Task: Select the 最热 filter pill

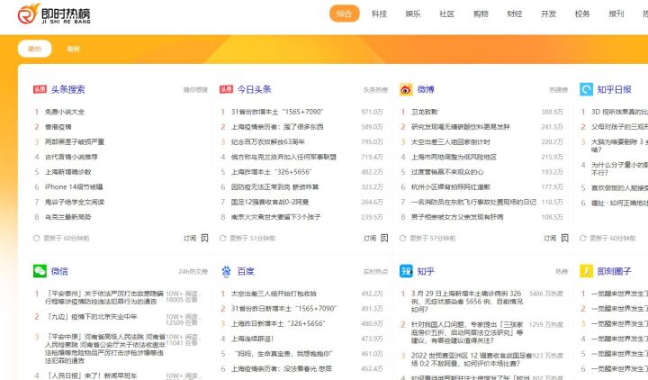Action: [x=35, y=49]
